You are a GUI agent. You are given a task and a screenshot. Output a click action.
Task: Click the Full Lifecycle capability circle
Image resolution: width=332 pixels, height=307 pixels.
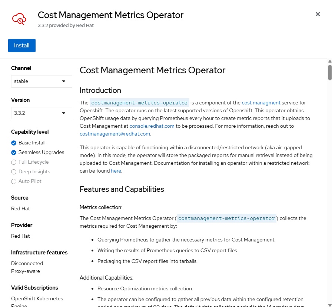14,162
